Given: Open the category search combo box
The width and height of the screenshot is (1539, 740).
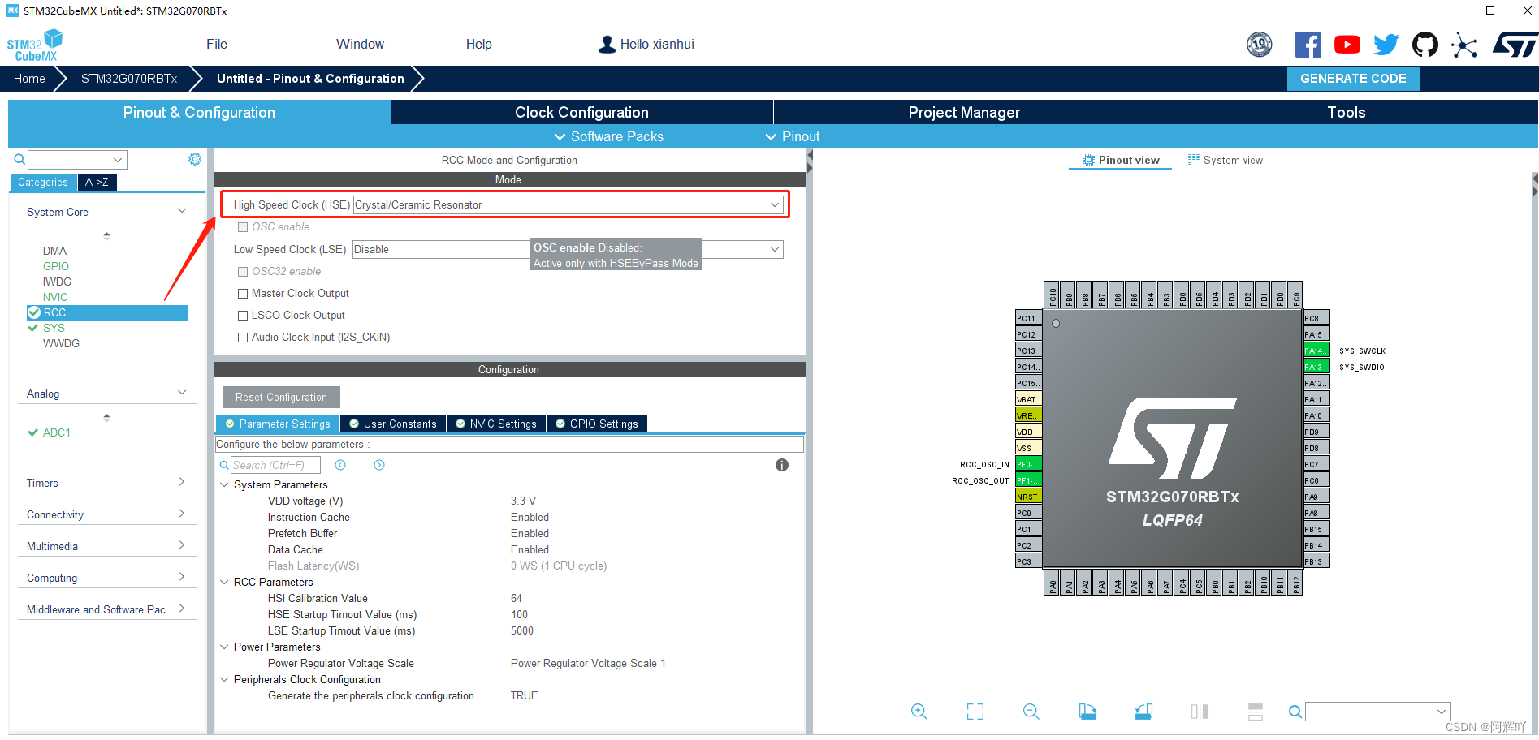Looking at the screenshot, I should tap(77, 160).
